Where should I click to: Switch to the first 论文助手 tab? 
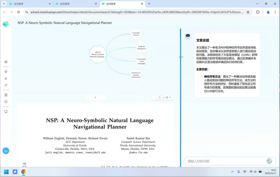pyautogui.click(x=30, y=4)
